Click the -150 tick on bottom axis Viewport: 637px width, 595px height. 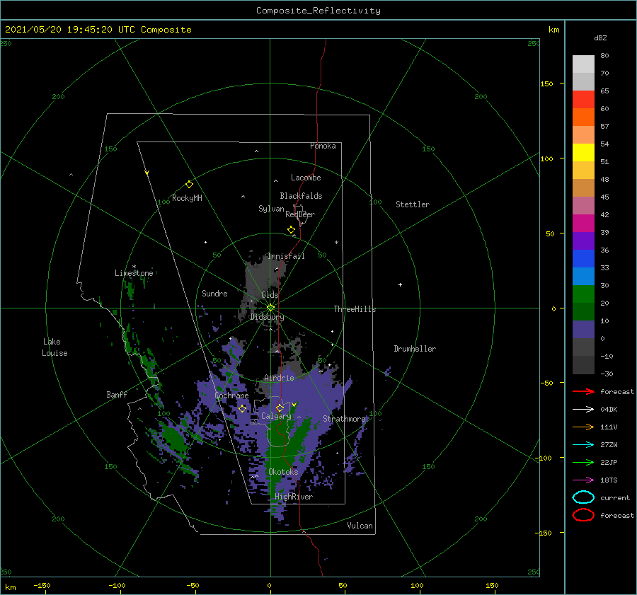pos(42,585)
